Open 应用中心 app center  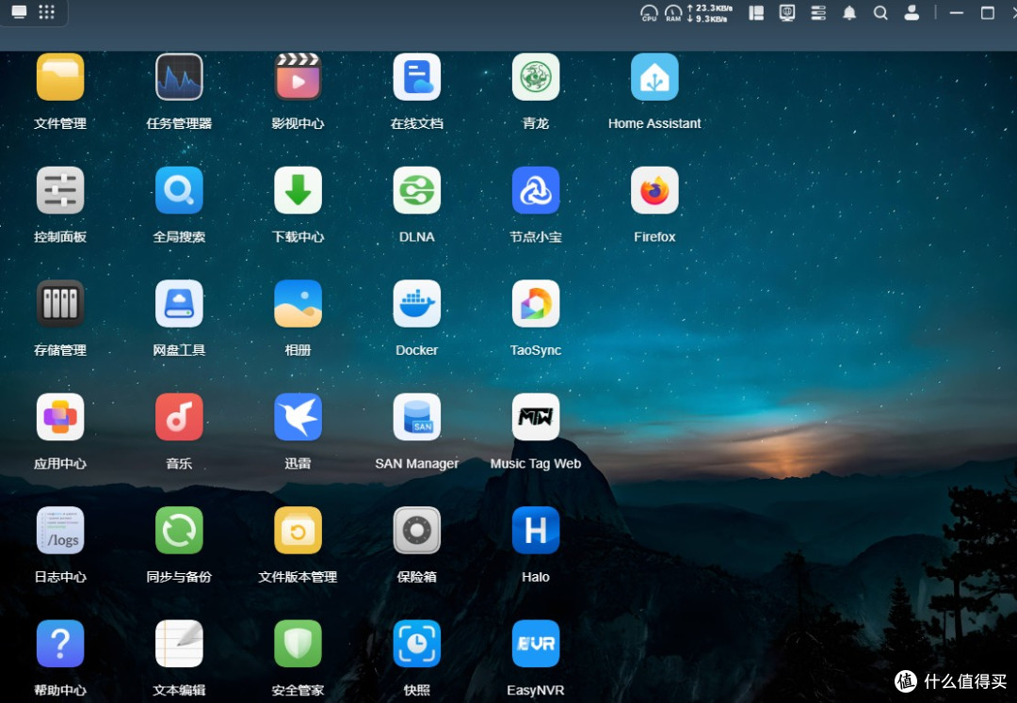coord(60,417)
